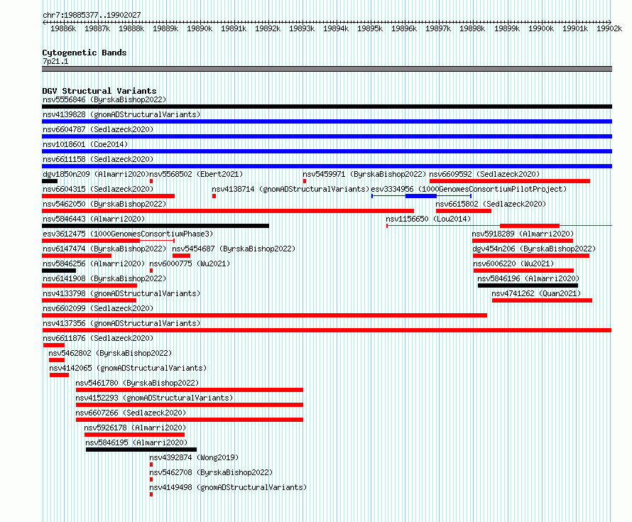
Task: Select nsv5846443 (Almarri2020) label
Action: [x=94, y=219]
